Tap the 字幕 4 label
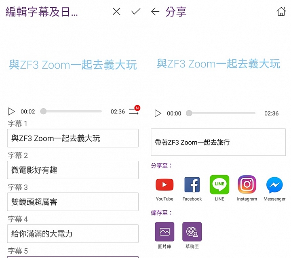Screen dimensions: 291x258 coord(18,219)
